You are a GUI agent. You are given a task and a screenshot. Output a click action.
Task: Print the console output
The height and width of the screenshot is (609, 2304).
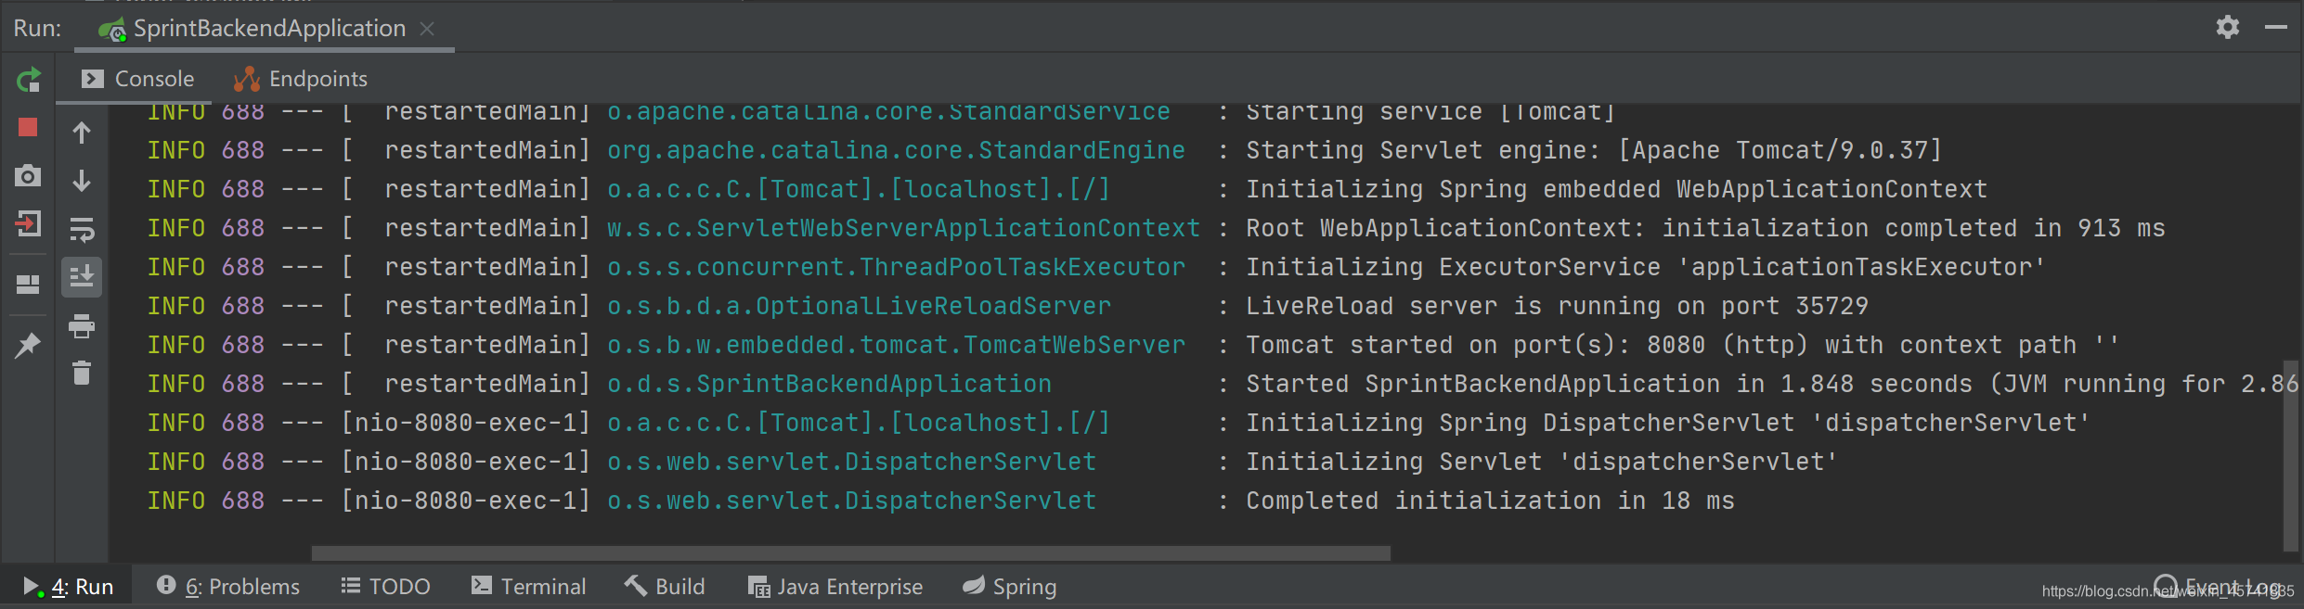click(82, 325)
